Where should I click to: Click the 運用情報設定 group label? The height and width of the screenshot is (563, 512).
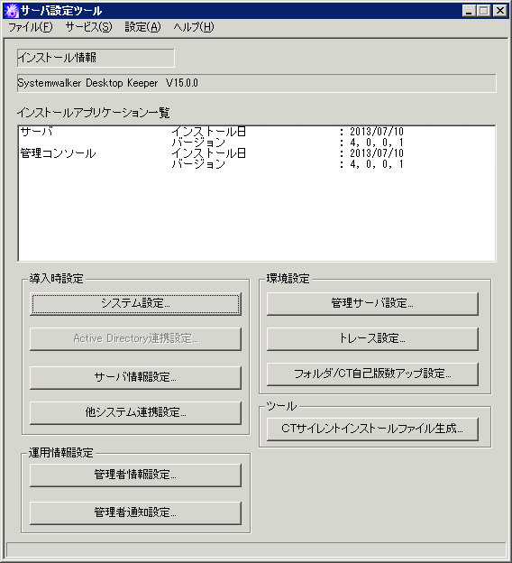click(61, 453)
